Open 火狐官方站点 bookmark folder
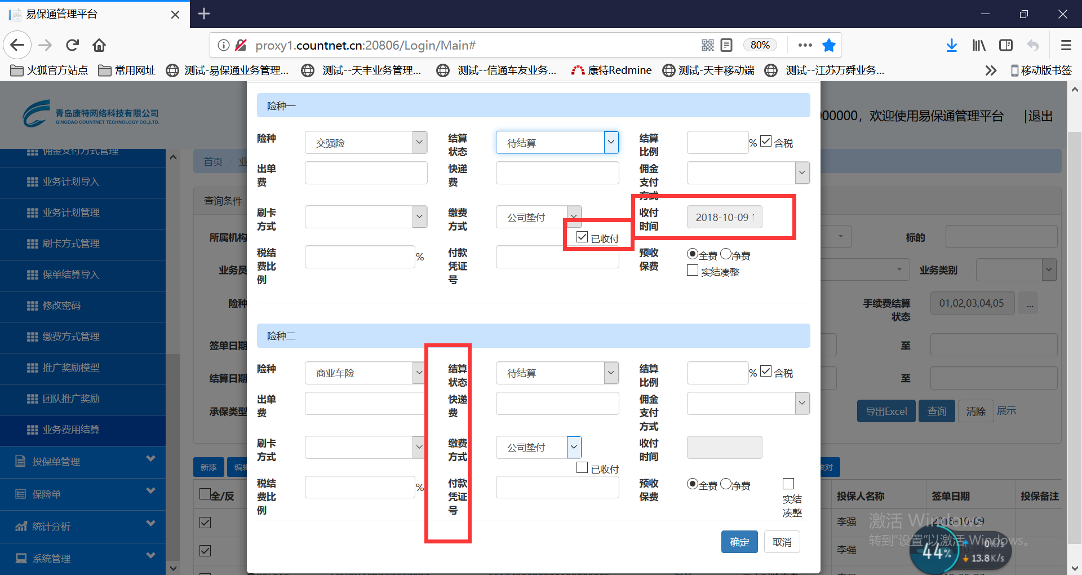This screenshot has height=575, width=1082. point(50,70)
